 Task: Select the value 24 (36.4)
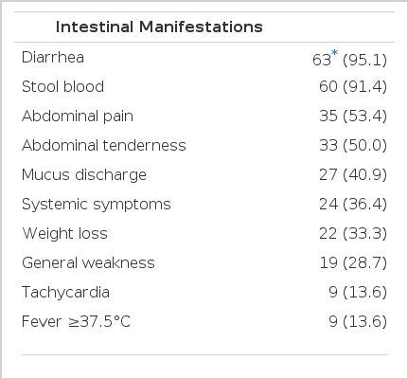click(353, 204)
